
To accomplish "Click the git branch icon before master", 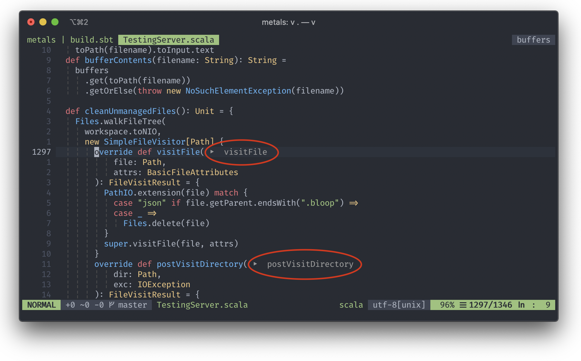I will coord(112,305).
